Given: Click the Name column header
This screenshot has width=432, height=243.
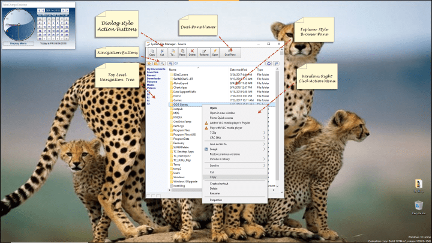Looking at the screenshot, I should coord(173,70).
